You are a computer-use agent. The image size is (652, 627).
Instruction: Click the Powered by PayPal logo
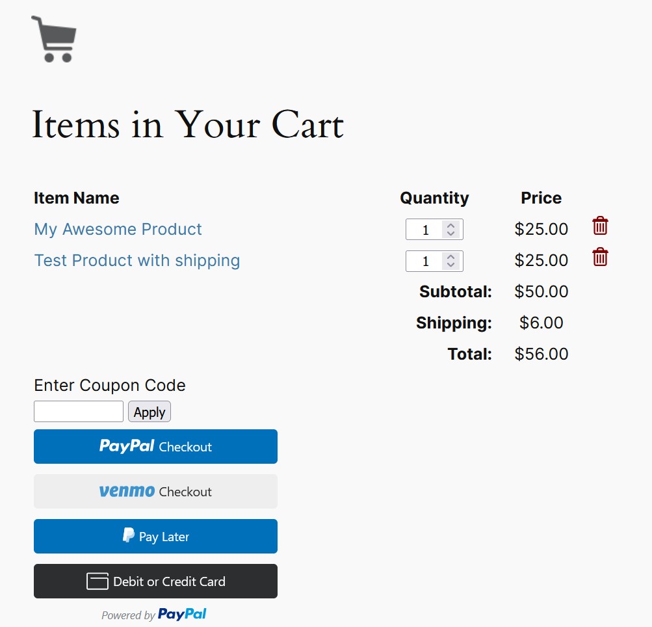click(x=183, y=614)
